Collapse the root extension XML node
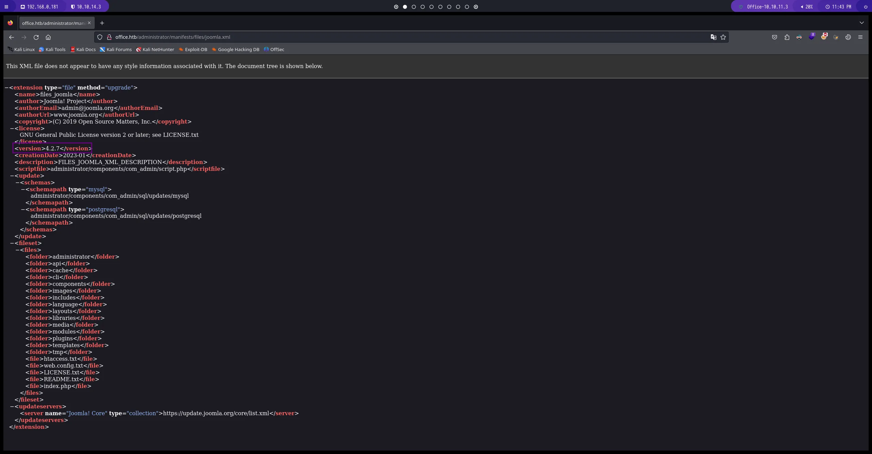Image resolution: width=872 pixels, height=454 pixels. point(7,88)
